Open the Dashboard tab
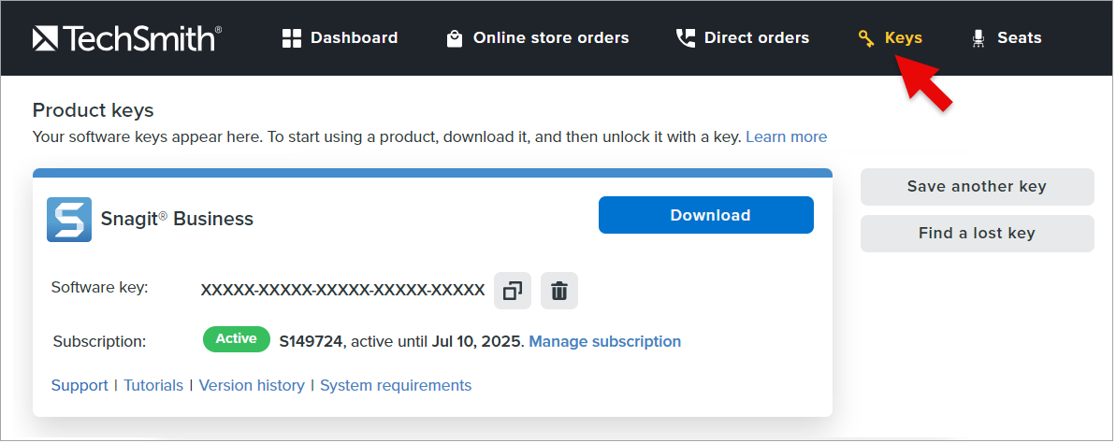1116x443 pixels. coord(354,38)
